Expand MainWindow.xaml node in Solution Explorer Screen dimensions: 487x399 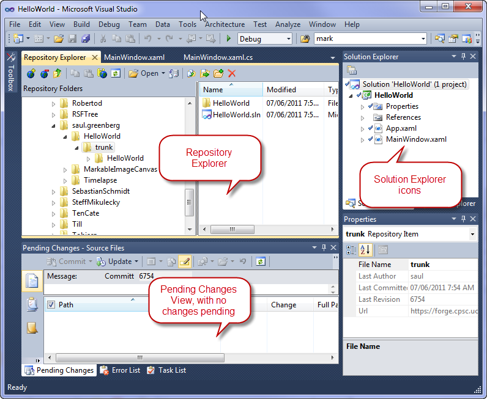click(x=362, y=140)
